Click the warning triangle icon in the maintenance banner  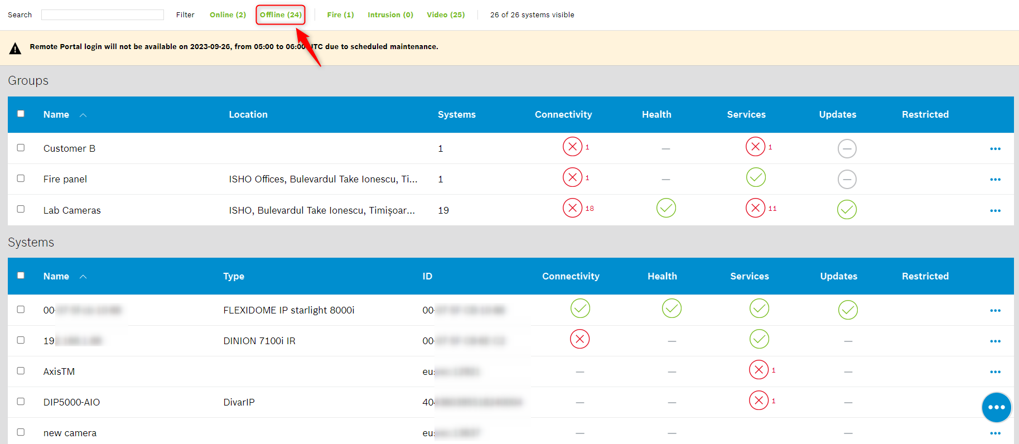point(15,49)
